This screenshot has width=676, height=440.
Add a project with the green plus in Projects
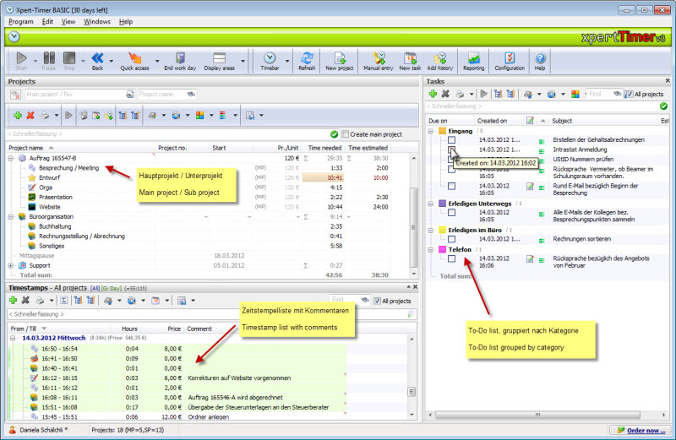point(18,115)
